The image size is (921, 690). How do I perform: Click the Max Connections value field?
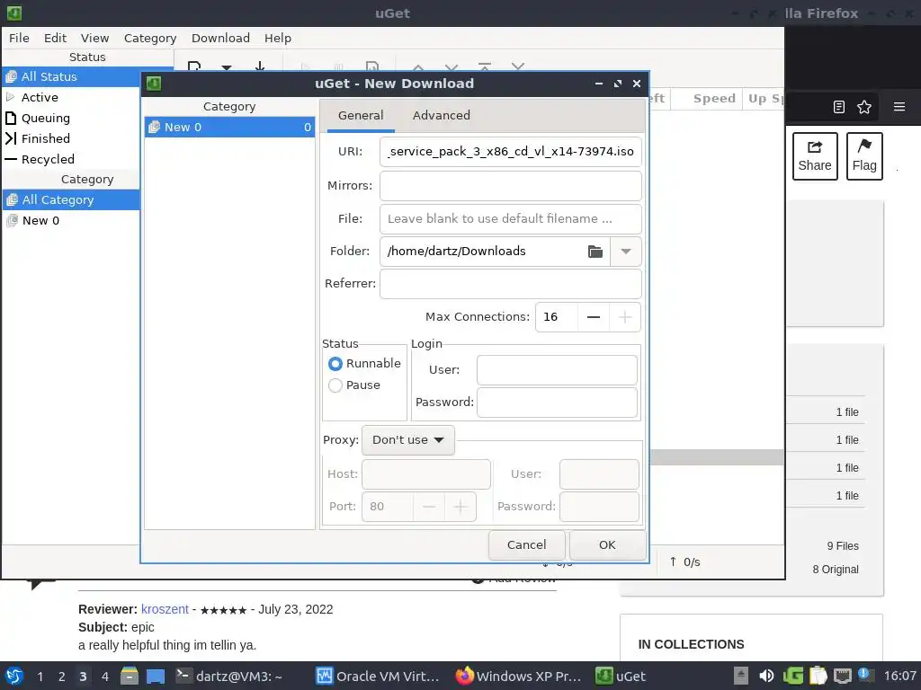(556, 317)
